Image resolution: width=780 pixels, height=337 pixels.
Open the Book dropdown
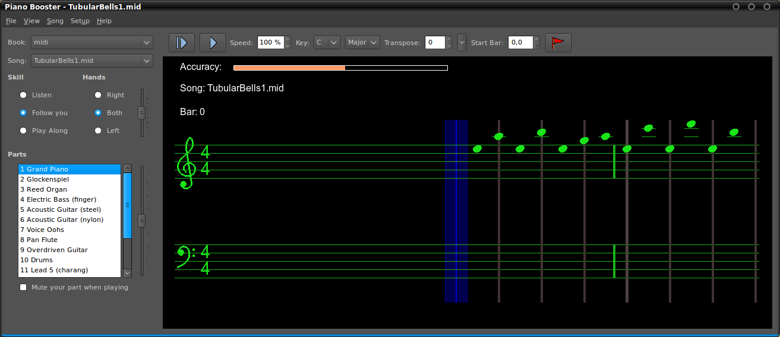click(91, 42)
